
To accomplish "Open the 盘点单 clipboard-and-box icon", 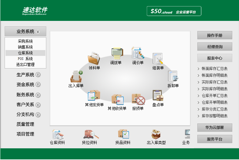I will 158,96.
